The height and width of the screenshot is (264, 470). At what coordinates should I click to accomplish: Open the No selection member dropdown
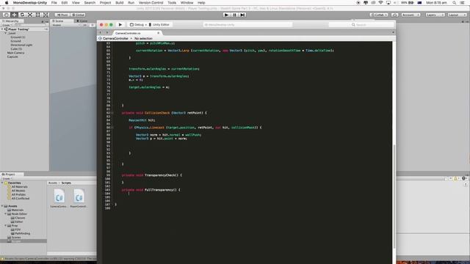coord(143,38)
